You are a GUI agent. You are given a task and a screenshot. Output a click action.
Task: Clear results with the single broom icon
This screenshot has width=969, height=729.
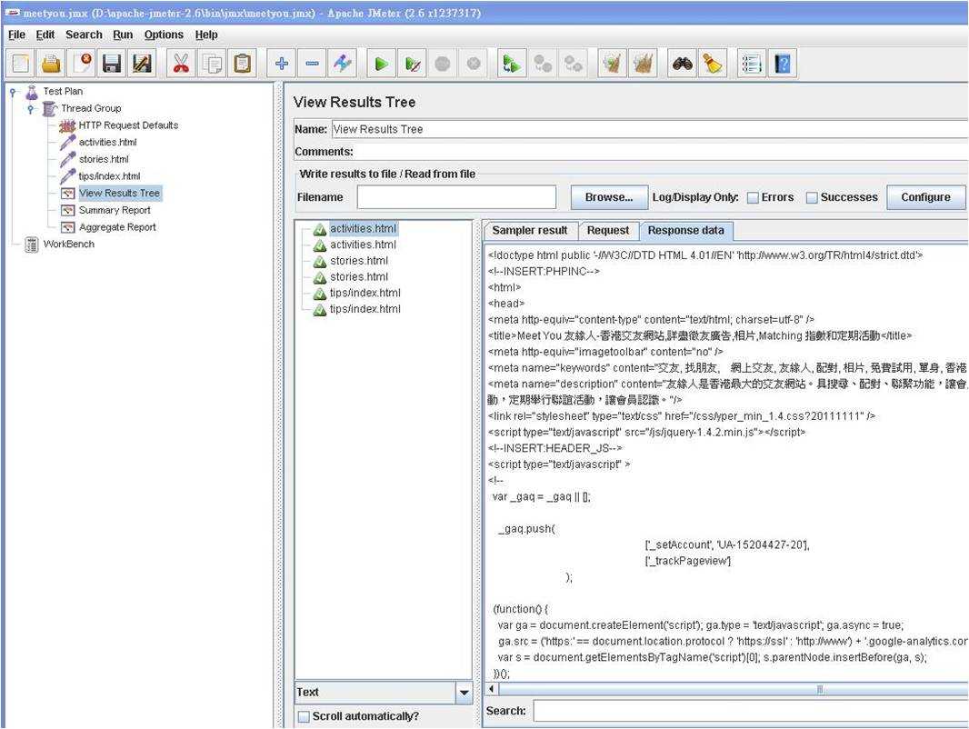613,64
